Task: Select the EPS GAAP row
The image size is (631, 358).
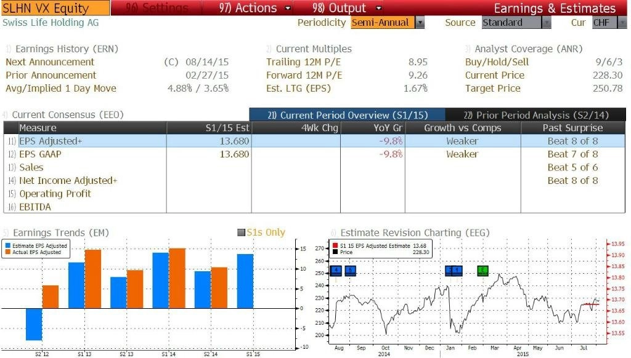Action: pos(314,154)
